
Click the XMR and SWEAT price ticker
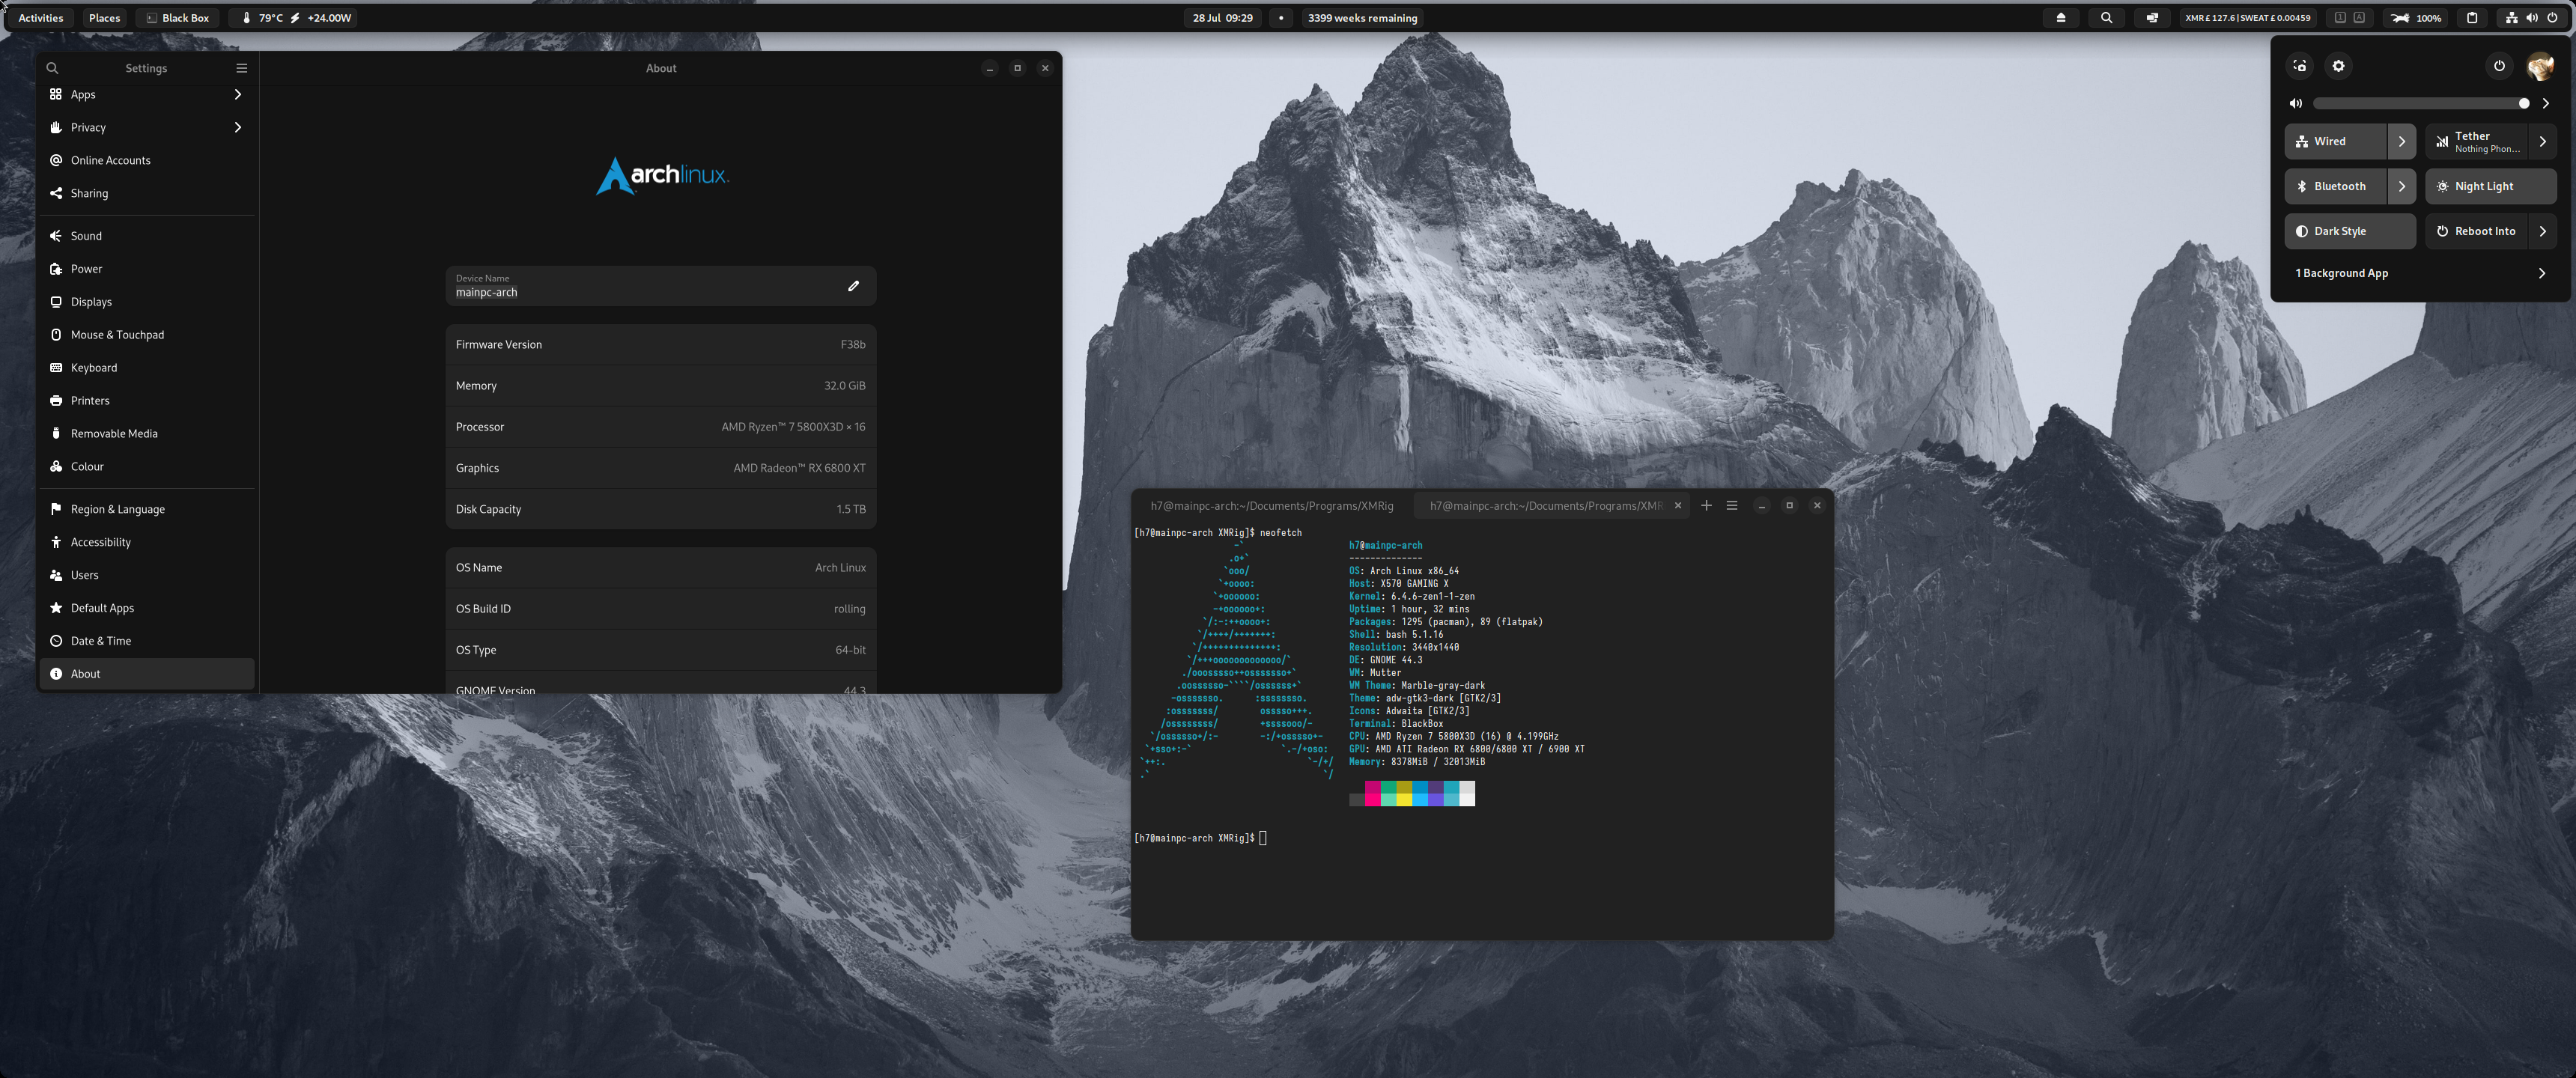tap(2247, 18)
